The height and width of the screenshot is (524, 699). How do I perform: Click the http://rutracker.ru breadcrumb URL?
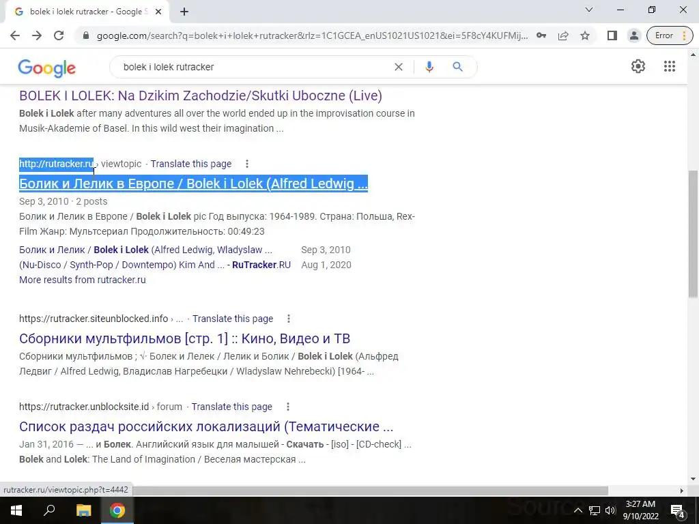point(57,164)
